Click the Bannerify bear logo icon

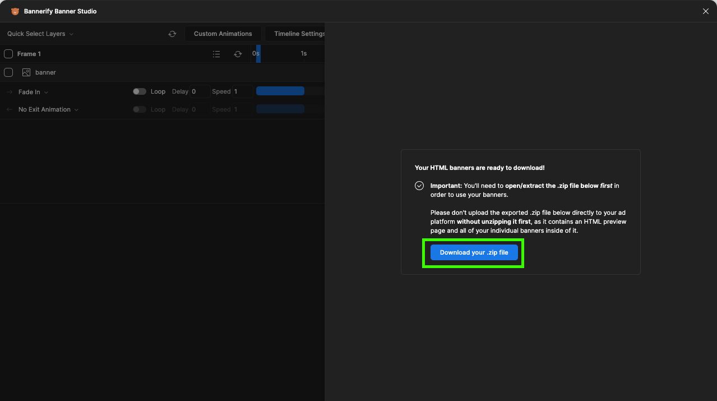pyautogui.click(x=15, y=11)
